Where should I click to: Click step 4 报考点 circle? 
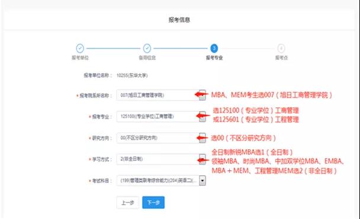coord(281,49)
